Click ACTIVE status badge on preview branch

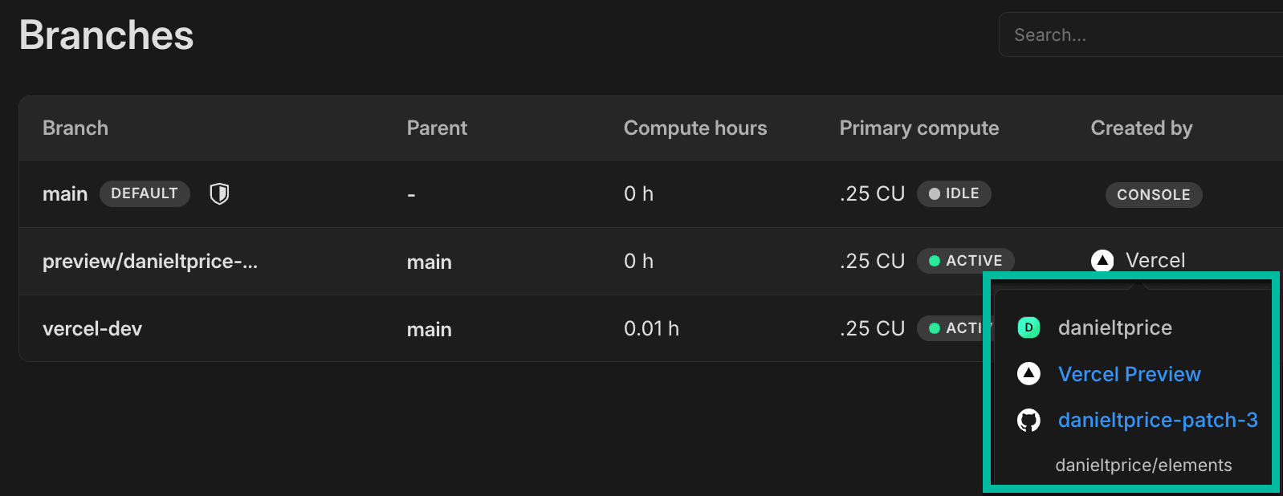click(965, 261)
